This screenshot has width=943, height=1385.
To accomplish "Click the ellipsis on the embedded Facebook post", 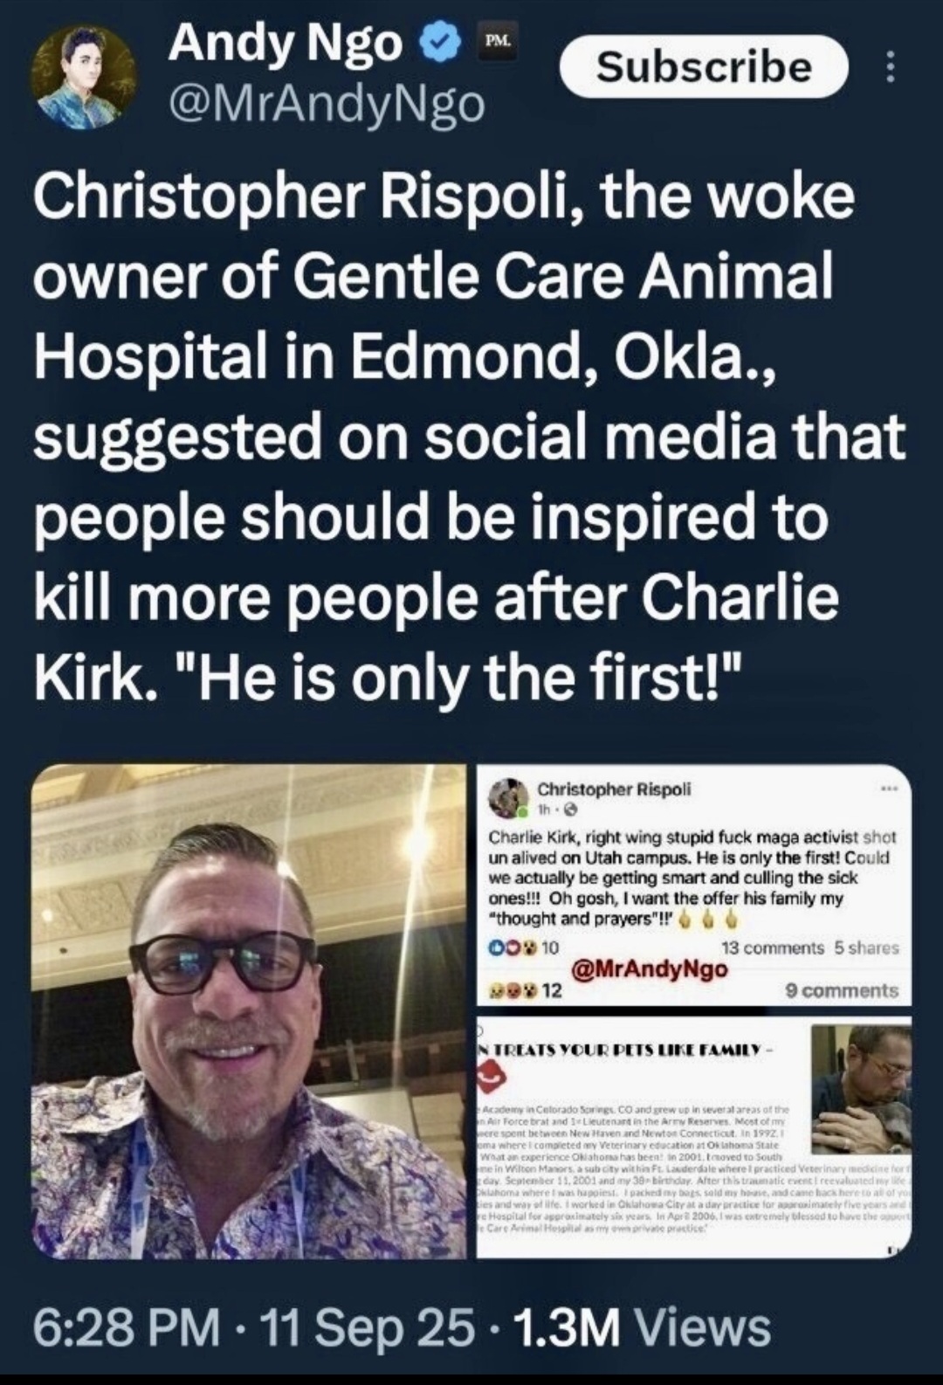I will tap(890, 789).
